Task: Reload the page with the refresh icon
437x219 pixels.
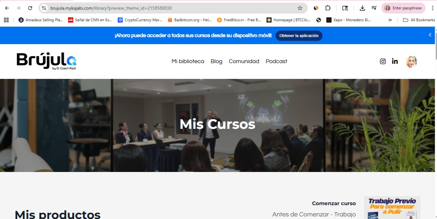Action: coord(30,8)
